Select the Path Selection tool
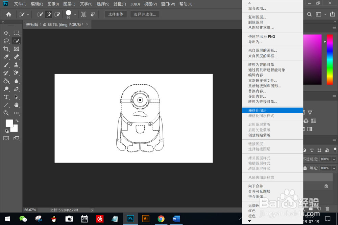The width and height of the screenshot is (338, 225). click(16, 97)
